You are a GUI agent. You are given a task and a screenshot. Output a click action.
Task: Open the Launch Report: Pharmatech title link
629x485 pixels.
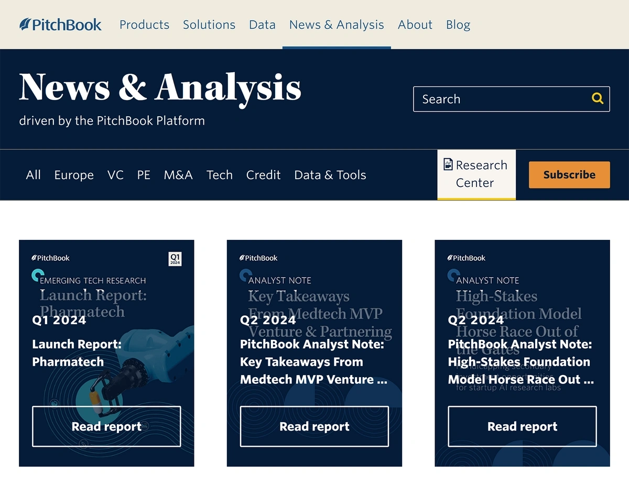(77, 353)
